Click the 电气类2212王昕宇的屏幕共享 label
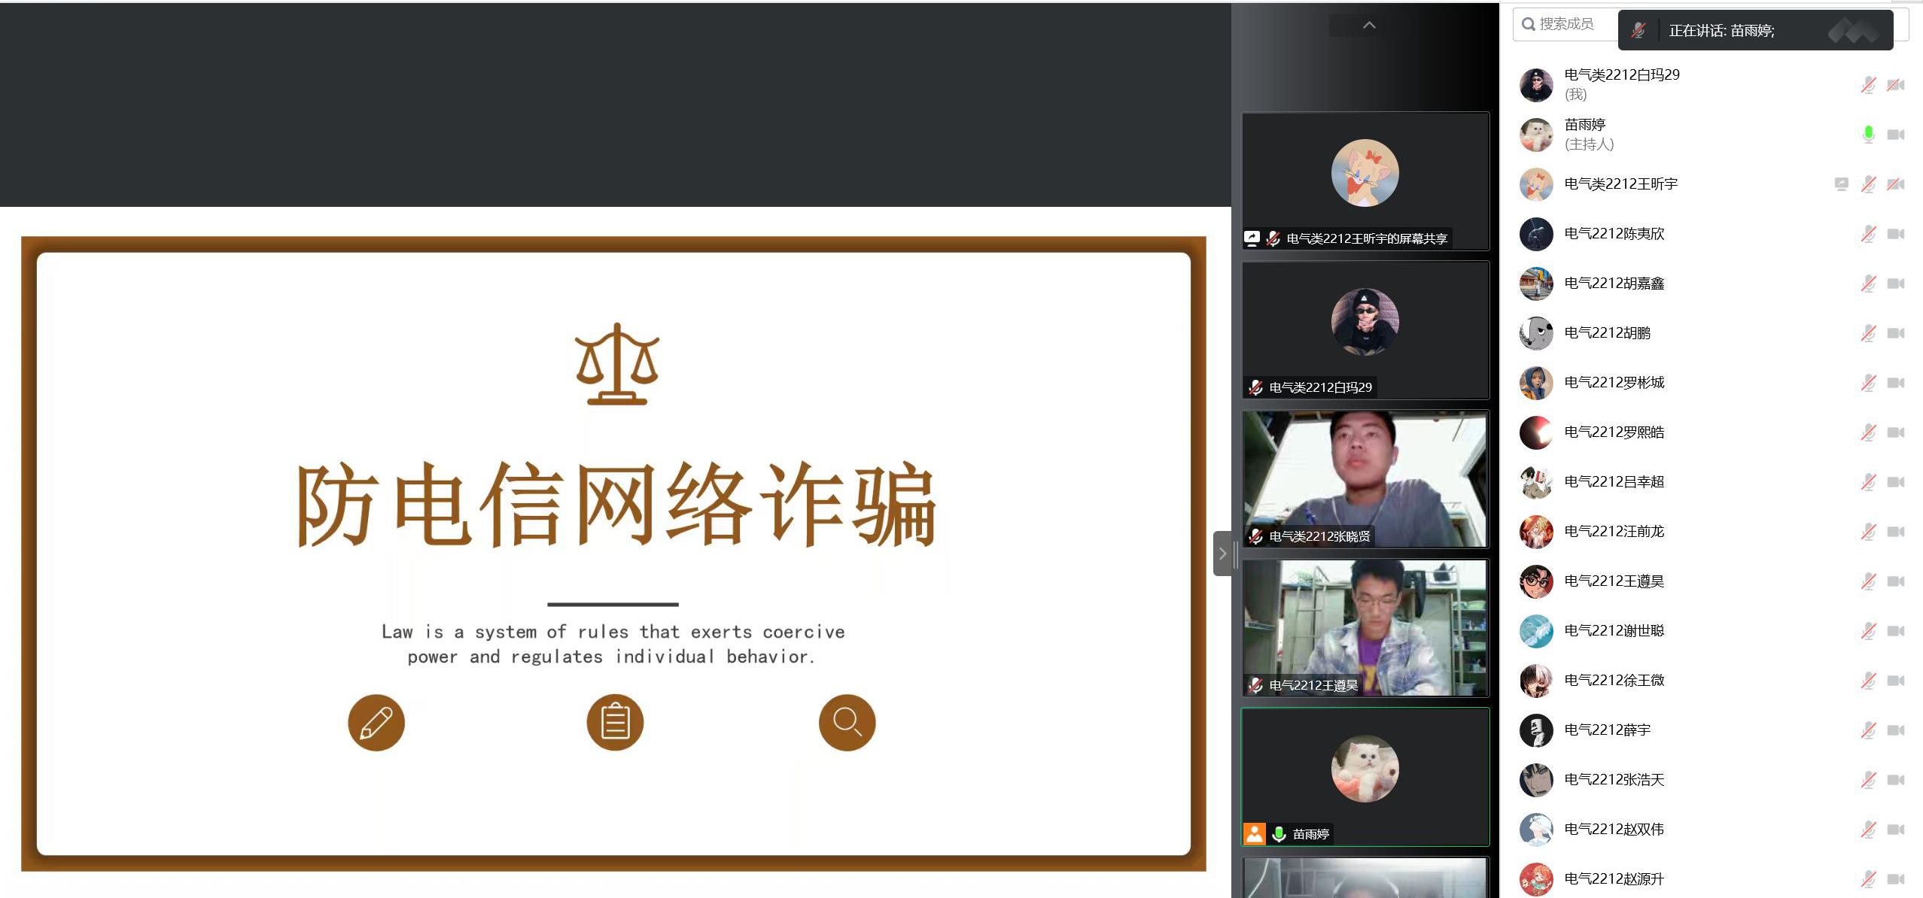Screen dimensions: 1923x898 (x=1366, y=238)
